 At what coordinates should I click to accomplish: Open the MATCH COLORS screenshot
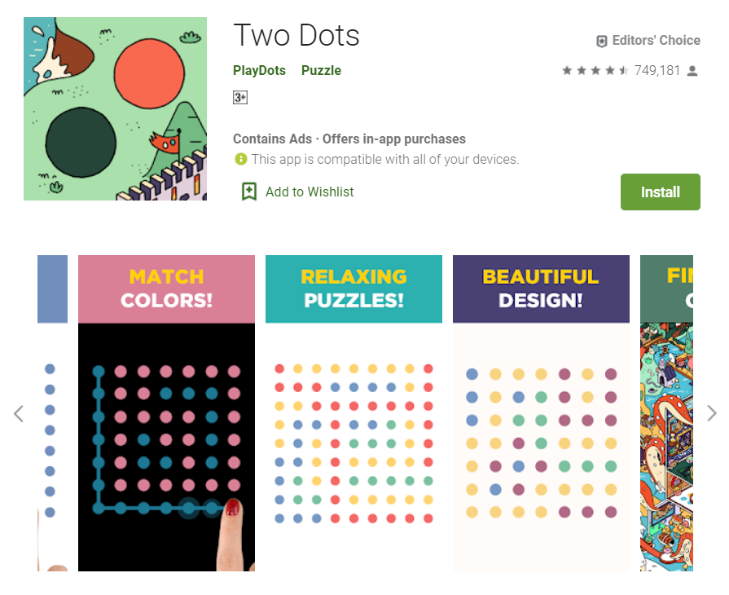[x=166, y=412]
